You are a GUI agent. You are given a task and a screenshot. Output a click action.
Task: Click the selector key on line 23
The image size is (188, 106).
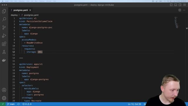coord(26,85)
